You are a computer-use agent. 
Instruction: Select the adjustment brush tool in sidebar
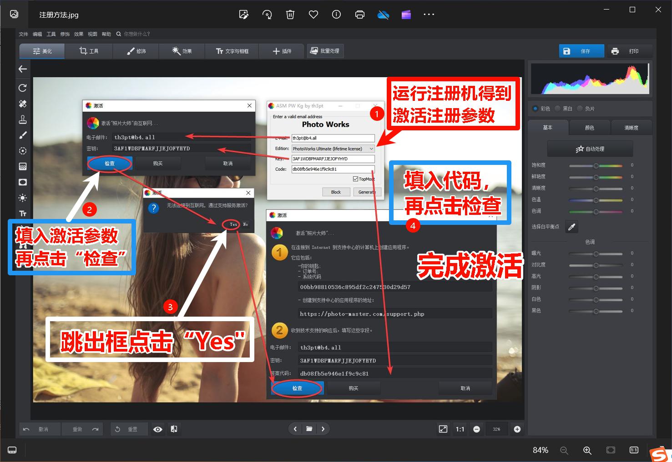(23, 135)
